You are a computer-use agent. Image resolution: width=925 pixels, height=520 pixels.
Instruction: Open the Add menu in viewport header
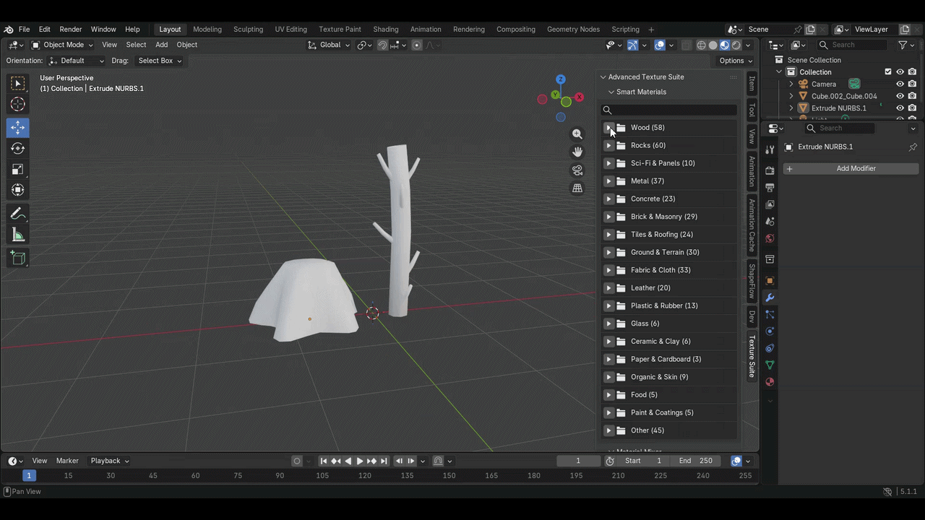[x=161, y=45]
